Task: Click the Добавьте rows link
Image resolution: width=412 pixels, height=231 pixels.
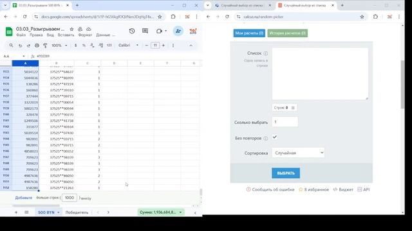Action: 24,198
